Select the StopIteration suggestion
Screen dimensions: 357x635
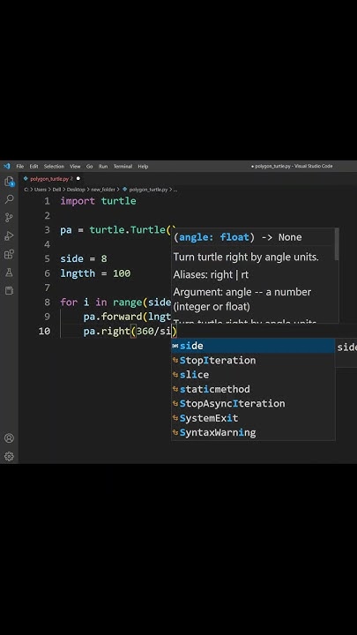(253, 361)
